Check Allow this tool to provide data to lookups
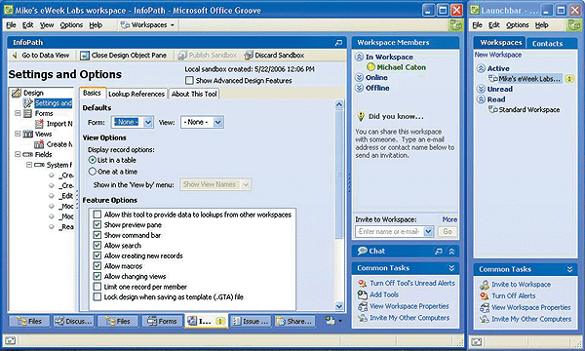Screen dimensions: 585x351 coord(97,214)
